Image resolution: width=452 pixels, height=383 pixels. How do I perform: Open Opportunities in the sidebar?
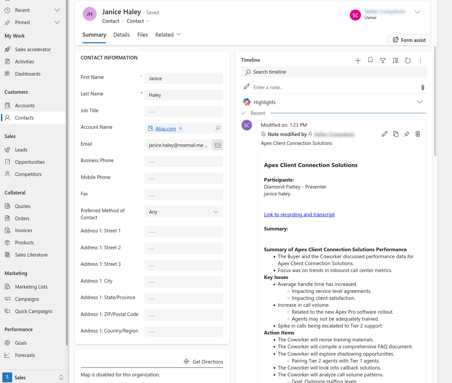30,162
